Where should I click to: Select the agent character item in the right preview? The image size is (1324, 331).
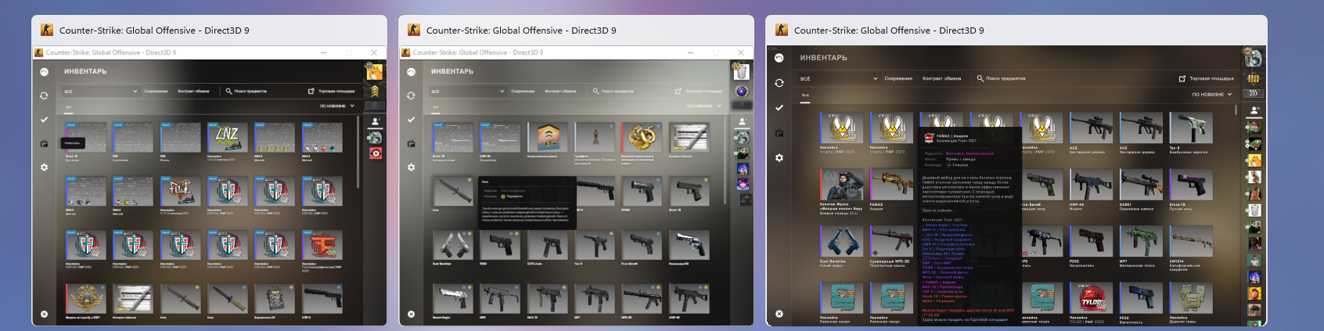tap(841, 185)
